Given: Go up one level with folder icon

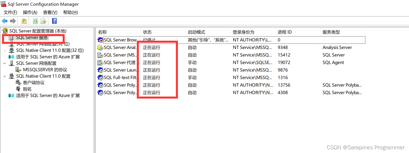Looking at the screenshot, I should pyautogui.click(x=24, y=21).
